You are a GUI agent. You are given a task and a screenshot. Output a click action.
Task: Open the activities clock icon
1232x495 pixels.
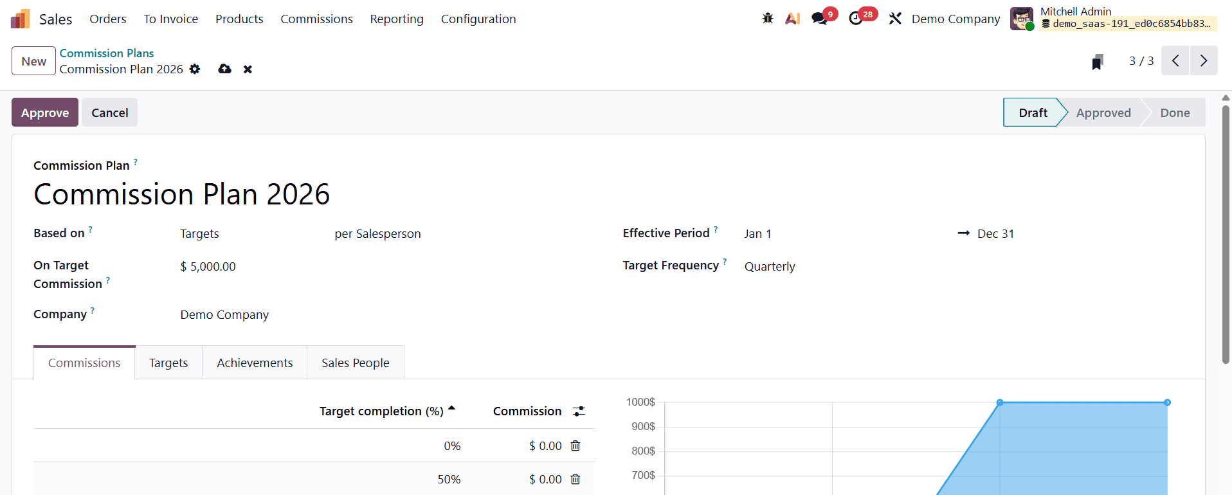[x=856, y=19]
